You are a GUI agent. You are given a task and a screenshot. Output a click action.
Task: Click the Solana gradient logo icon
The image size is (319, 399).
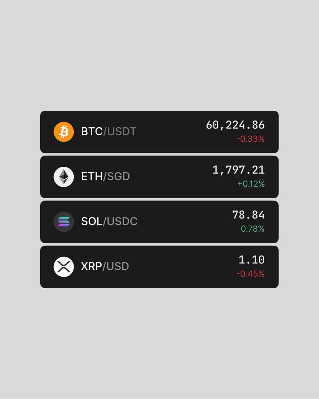tap(64, 222)
